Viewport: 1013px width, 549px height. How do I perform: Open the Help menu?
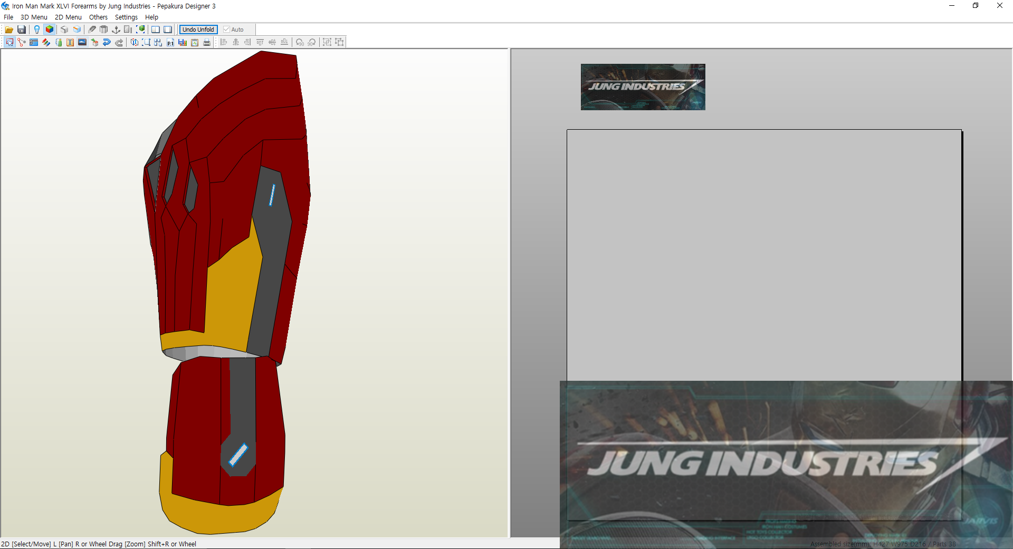[151, 17]
